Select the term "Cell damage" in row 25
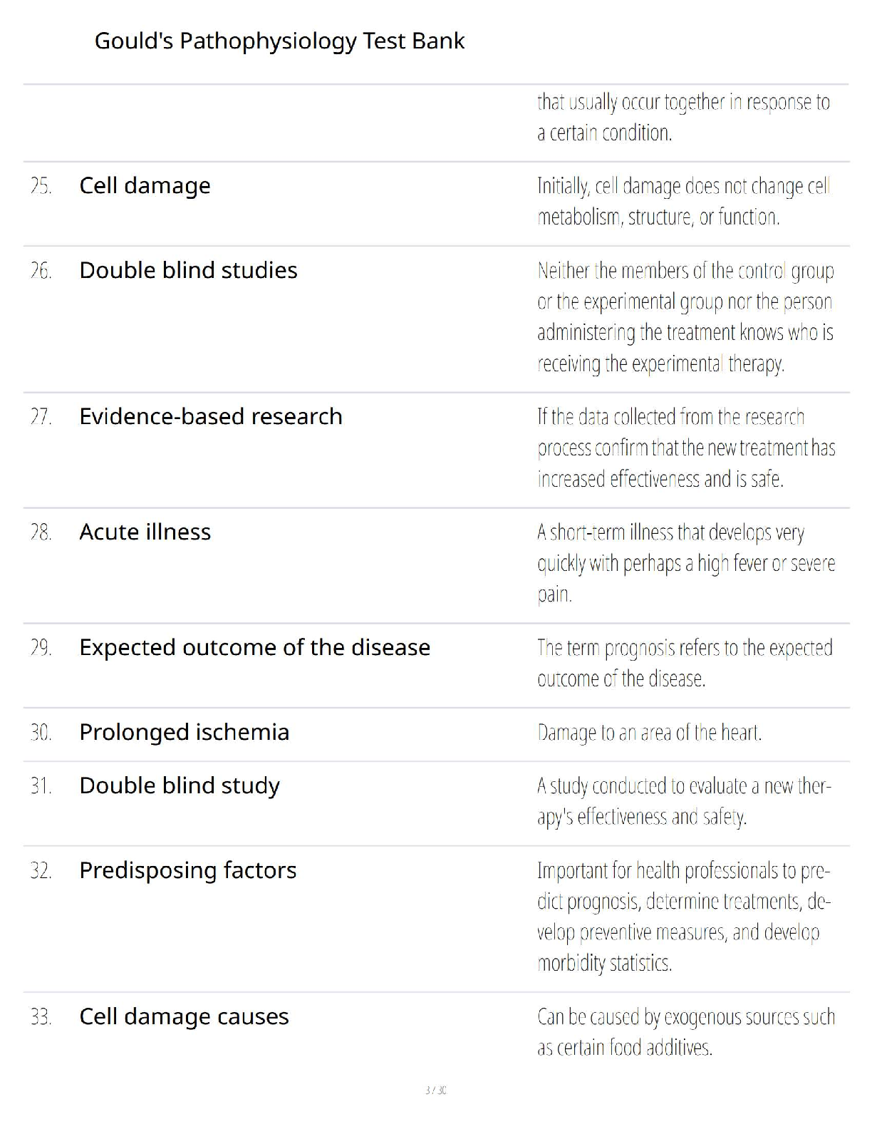872x1129 pixels. pyautogui.click(x=145, y=185)
